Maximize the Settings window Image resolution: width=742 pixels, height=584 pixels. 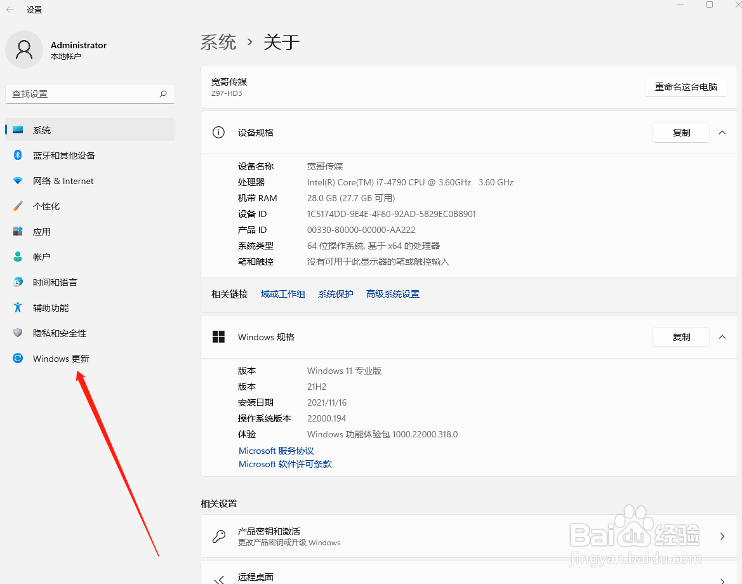tap(710, 4)
